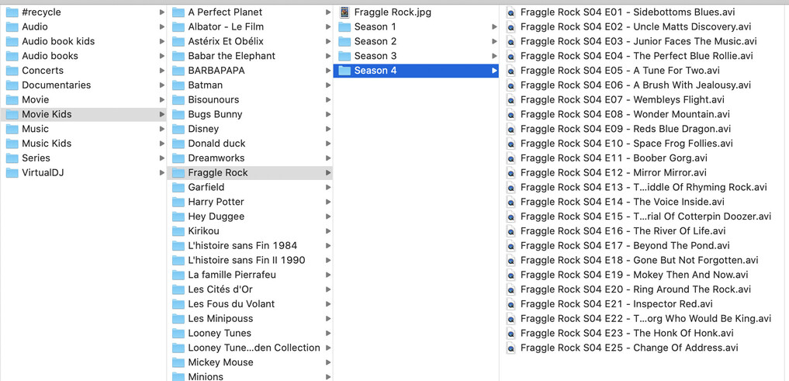This screenshot has height=381, width=789.
Task: Expand the Season 2 folder arrow
Action: point(494,41)
